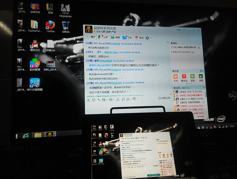Open the 文件 app in 群应用 panel
Viewport: 237px width, 179px height.
click(175, 78)
